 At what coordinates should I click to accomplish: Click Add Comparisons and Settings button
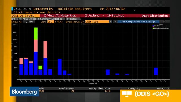pyautogui.click(x=138, y=22)
